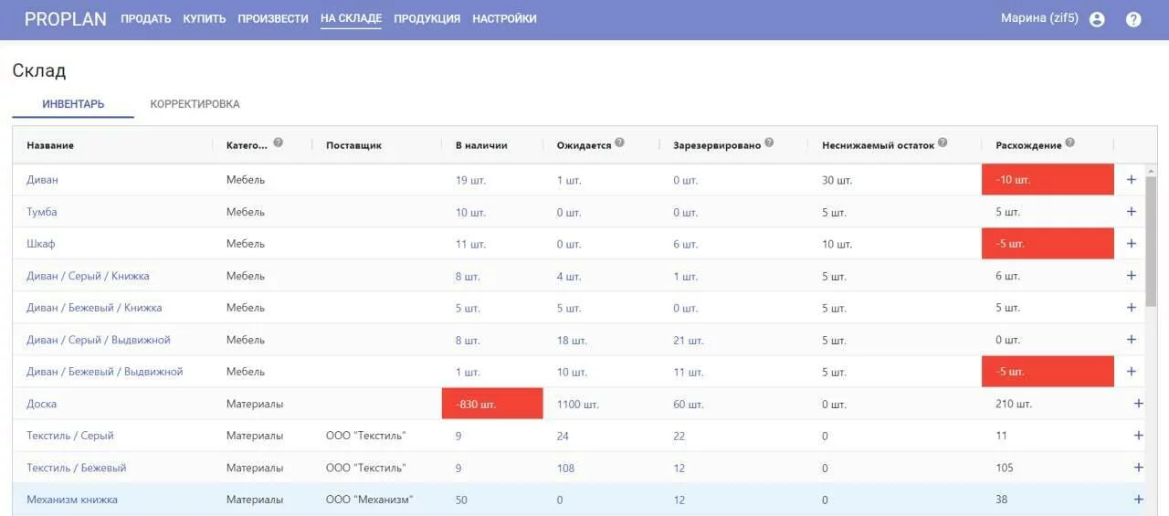Image resolution: width=1169 pixels, height=516 pixels.
Task: Open the Диван product link
Action: (x=43, y=180)
